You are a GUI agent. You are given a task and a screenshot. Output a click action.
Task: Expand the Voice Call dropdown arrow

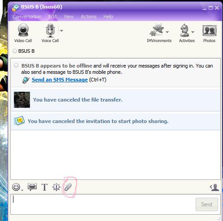click(x=61, y=31)
